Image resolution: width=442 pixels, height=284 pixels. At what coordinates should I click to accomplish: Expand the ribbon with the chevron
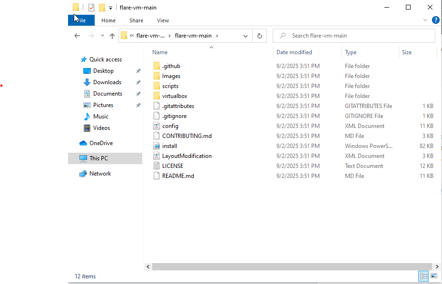(425, 20)
